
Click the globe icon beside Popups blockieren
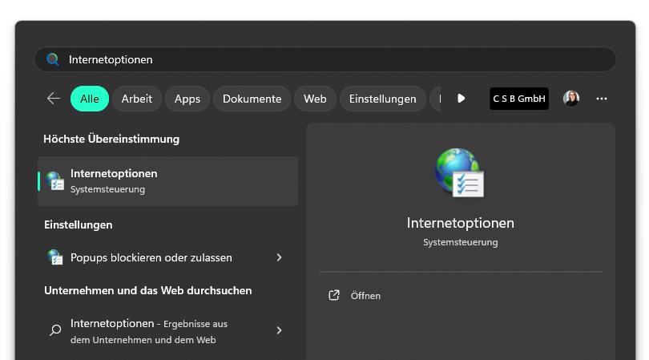(x=54, y=257)
